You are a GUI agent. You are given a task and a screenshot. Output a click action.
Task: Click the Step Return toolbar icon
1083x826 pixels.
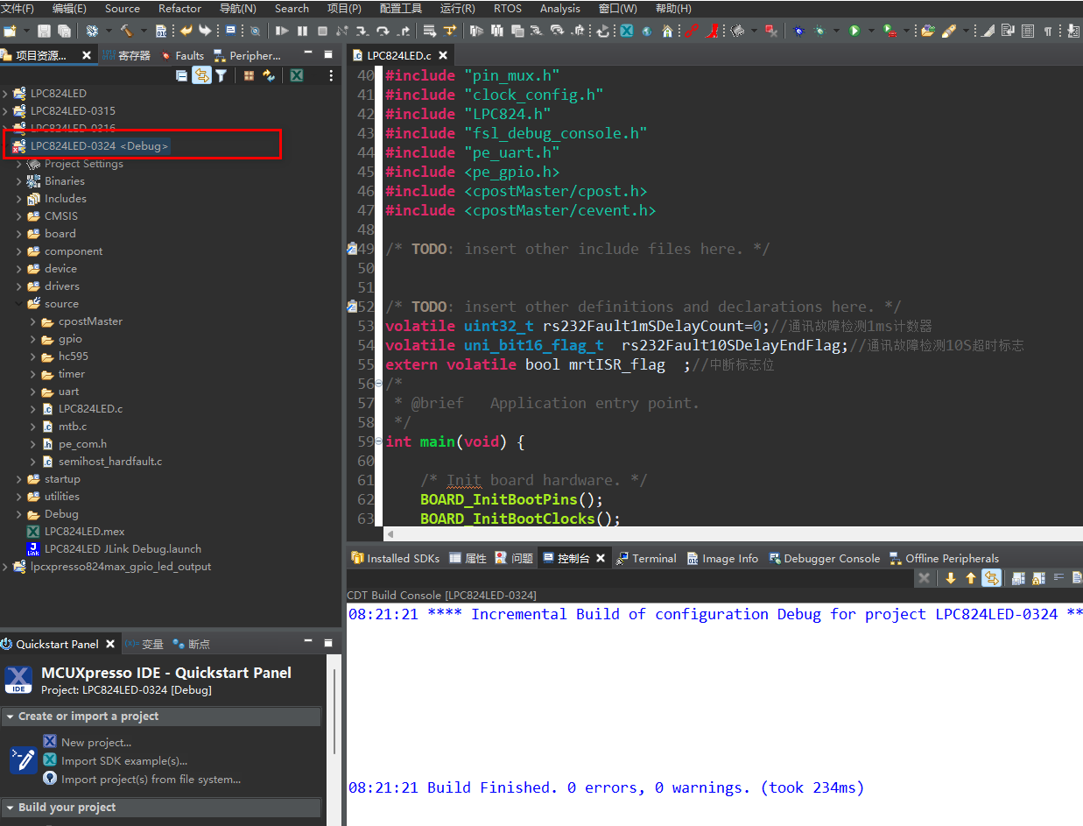(x=404, y=31)
